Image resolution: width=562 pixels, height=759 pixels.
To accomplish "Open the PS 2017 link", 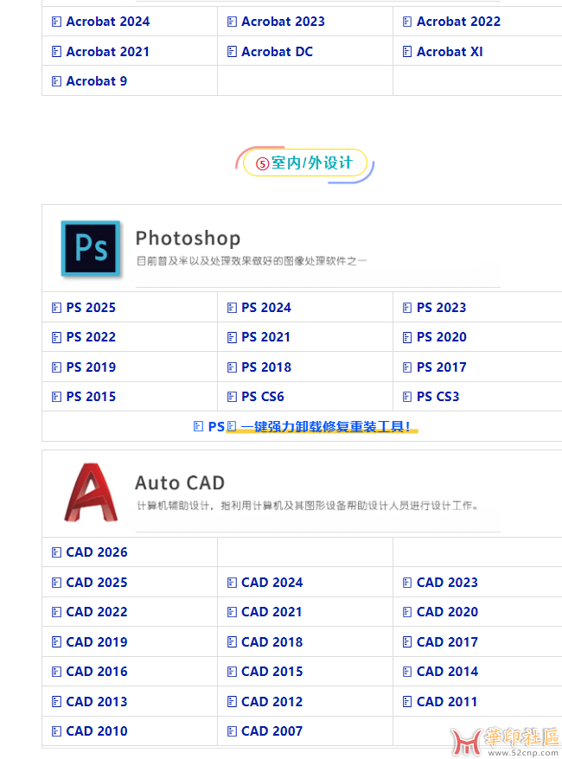I will (442, 367).
